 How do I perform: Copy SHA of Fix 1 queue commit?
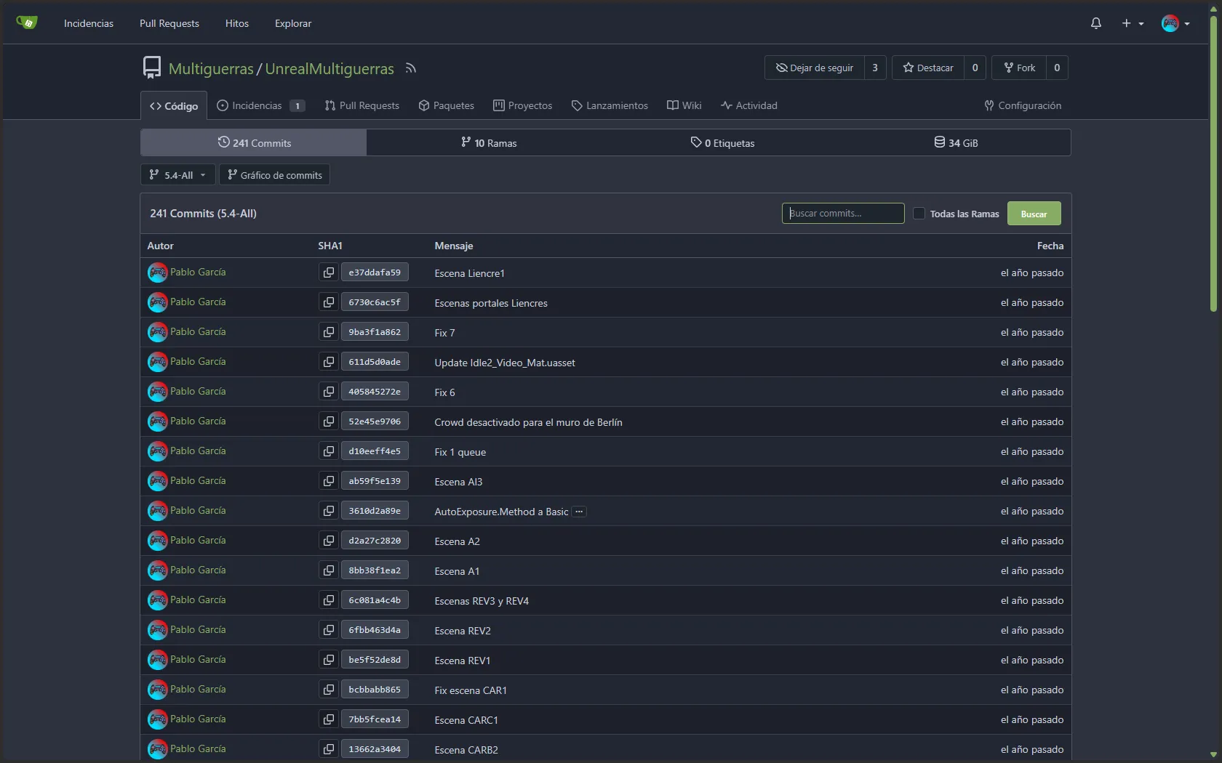(x=329, y=451)
